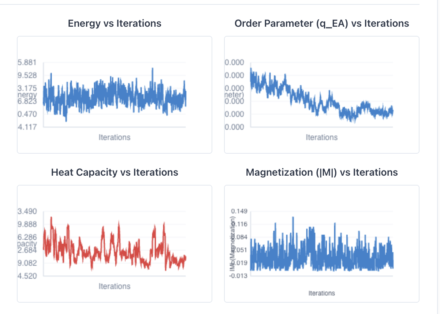The width and height of the screenshot is (440, 314).
Task: Click Iterations axis label under Order Parameter chart
Action: 322,137
